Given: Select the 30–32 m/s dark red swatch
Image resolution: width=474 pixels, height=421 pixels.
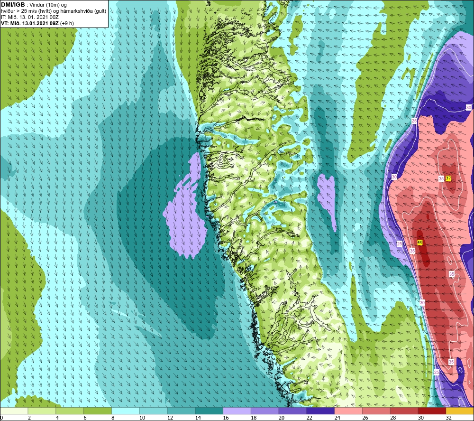Looking at the screenshot, I should pyautogui.click(x=432, y=411).
